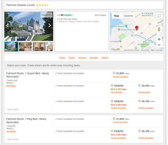Open see details for Queen Bed room

(x=11, y=86)
